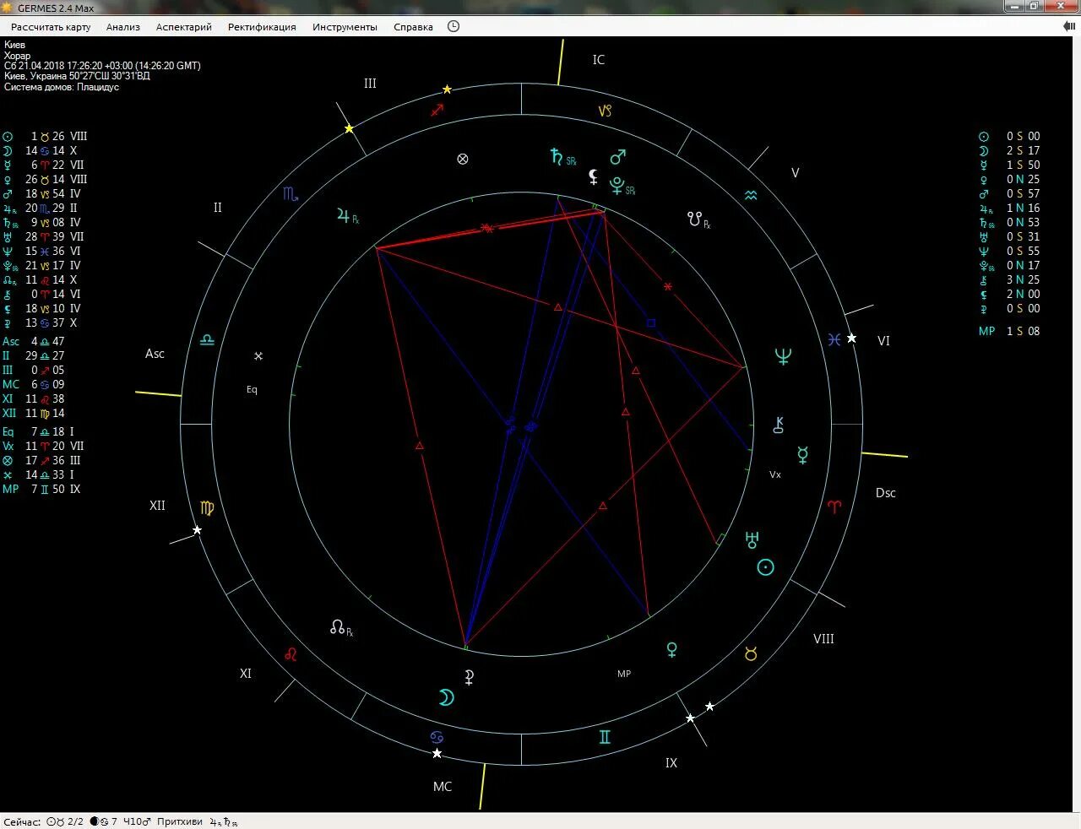Select the South Node glyph in chart
This screenshot has width=1081, height=829.
coord(694,219)
